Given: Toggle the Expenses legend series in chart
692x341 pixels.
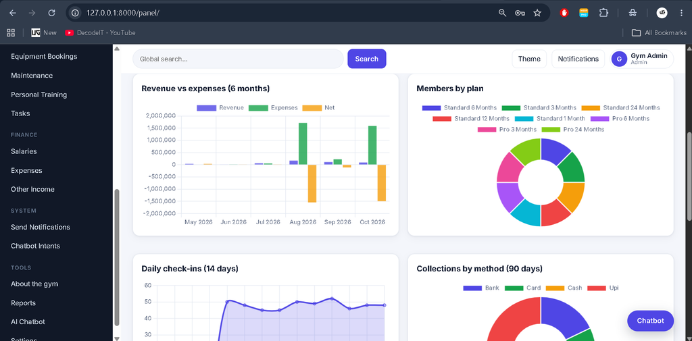Looking at the screenshot, I should (273, 107).
